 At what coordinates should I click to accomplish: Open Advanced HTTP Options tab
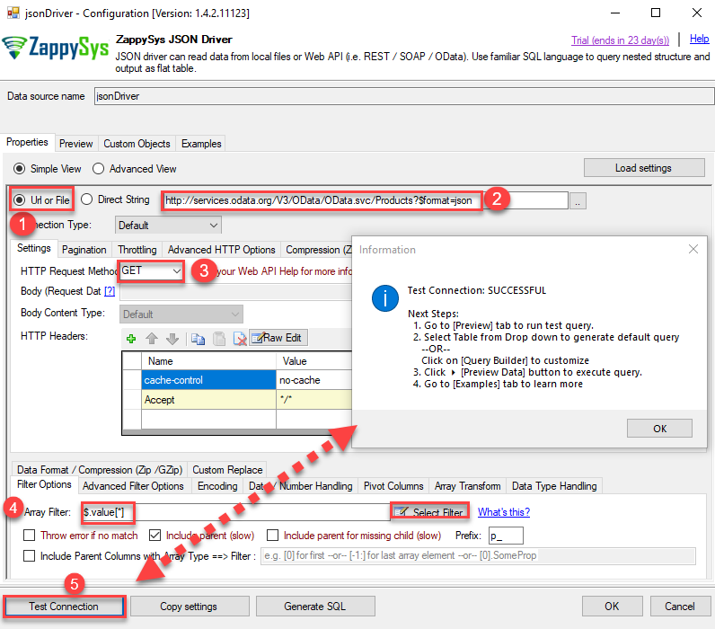click(221, 250)
